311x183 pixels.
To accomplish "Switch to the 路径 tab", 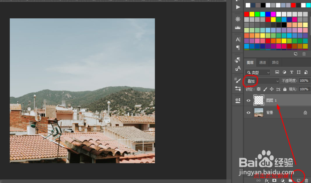I will [x=275, y=63].
